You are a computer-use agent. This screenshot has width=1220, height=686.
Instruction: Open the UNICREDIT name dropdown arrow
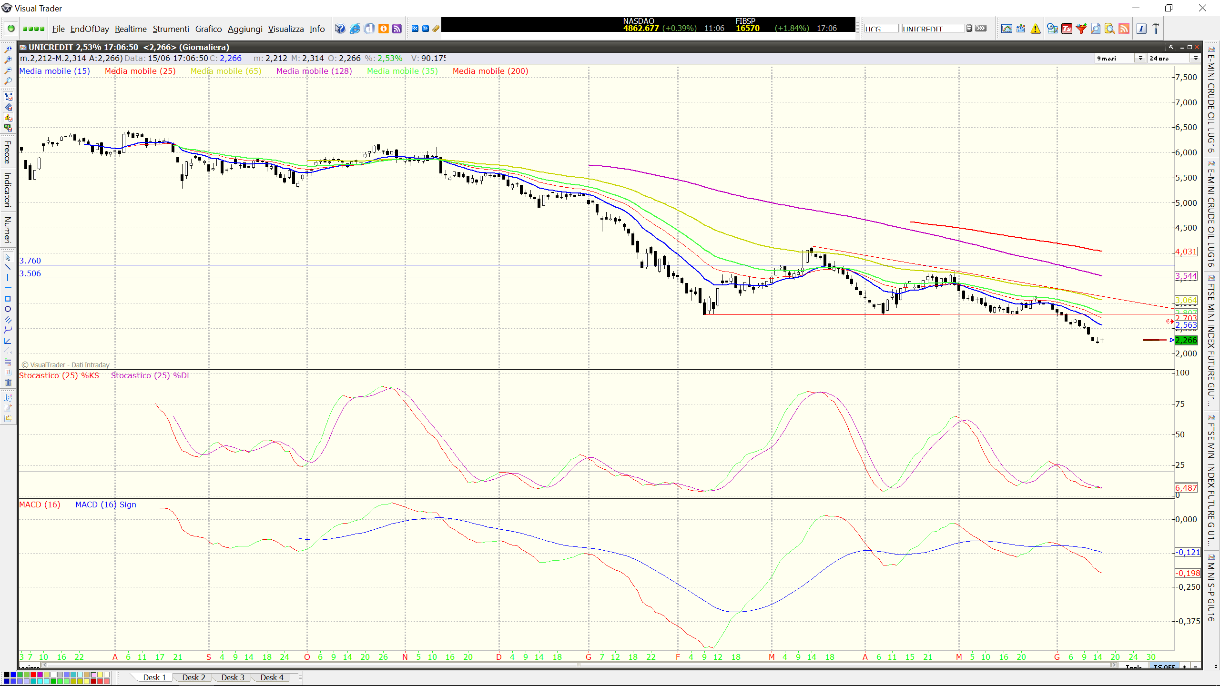tap(969, 29)
